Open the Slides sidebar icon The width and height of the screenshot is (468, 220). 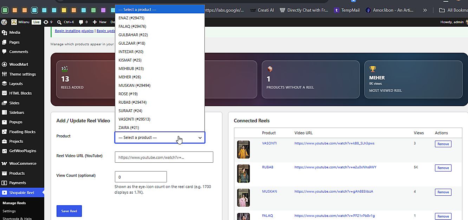point(4,103)
